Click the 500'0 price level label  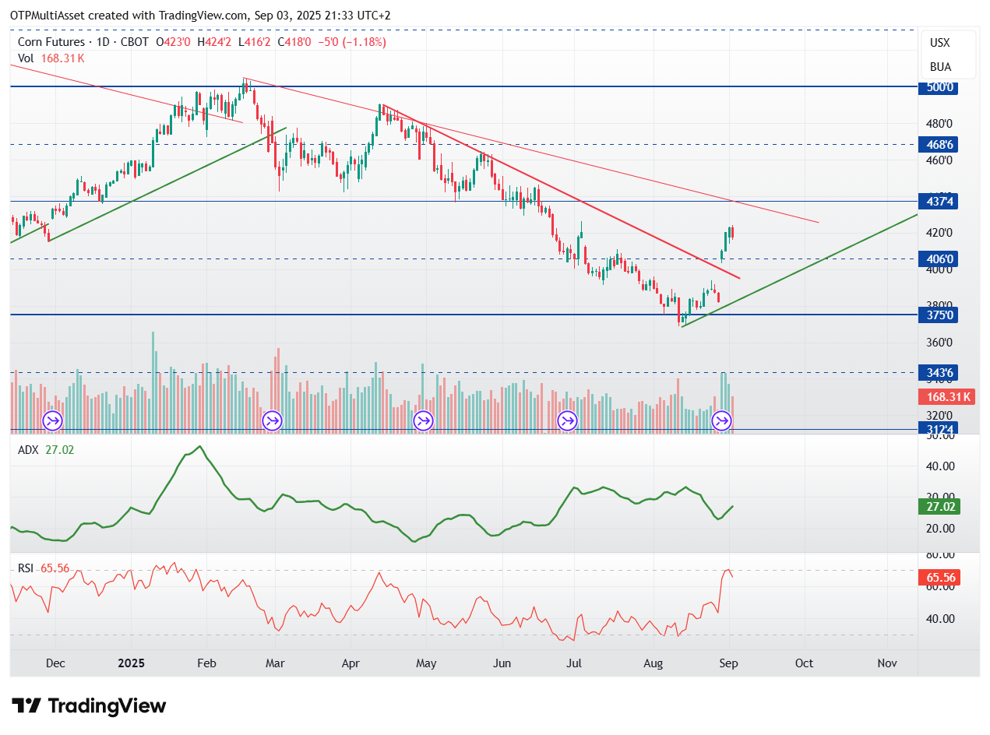(x=941, y=87)
